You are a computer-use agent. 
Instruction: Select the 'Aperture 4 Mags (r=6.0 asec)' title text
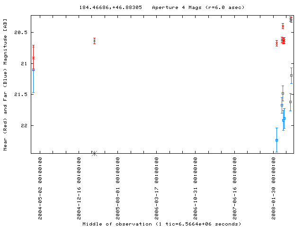click(198, 8)
